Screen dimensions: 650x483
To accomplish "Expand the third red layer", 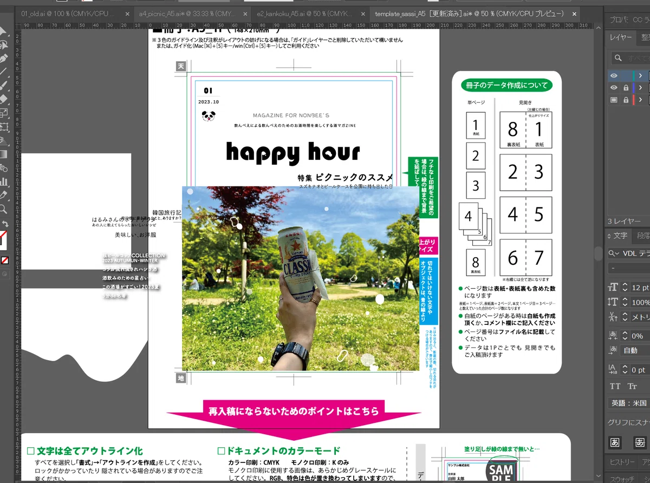I will 641,100.
